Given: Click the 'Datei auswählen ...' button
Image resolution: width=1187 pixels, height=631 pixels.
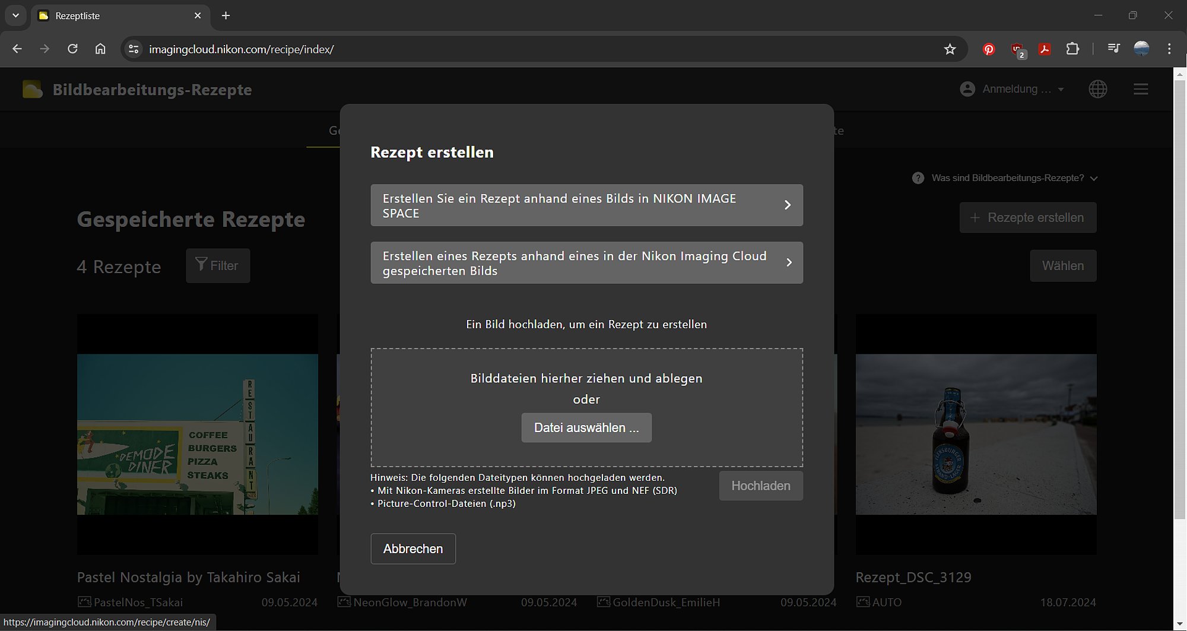Looking at the screenshot, I should 586,428.
